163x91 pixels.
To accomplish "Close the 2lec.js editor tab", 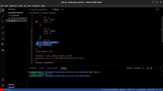I will pyautogui.click(x=63, y=10).
